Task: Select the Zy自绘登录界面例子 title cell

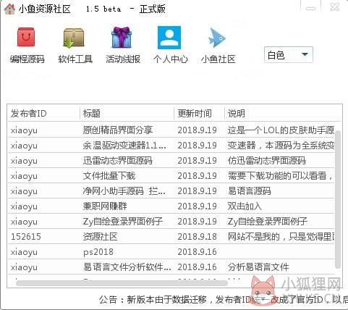Action: click(123, 222)
